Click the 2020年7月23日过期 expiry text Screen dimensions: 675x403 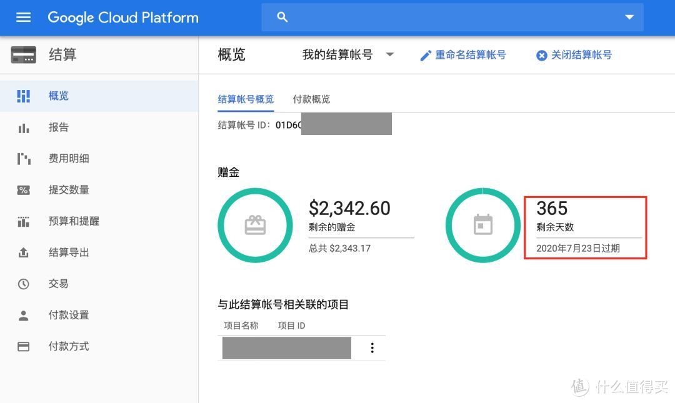(578, 249)
